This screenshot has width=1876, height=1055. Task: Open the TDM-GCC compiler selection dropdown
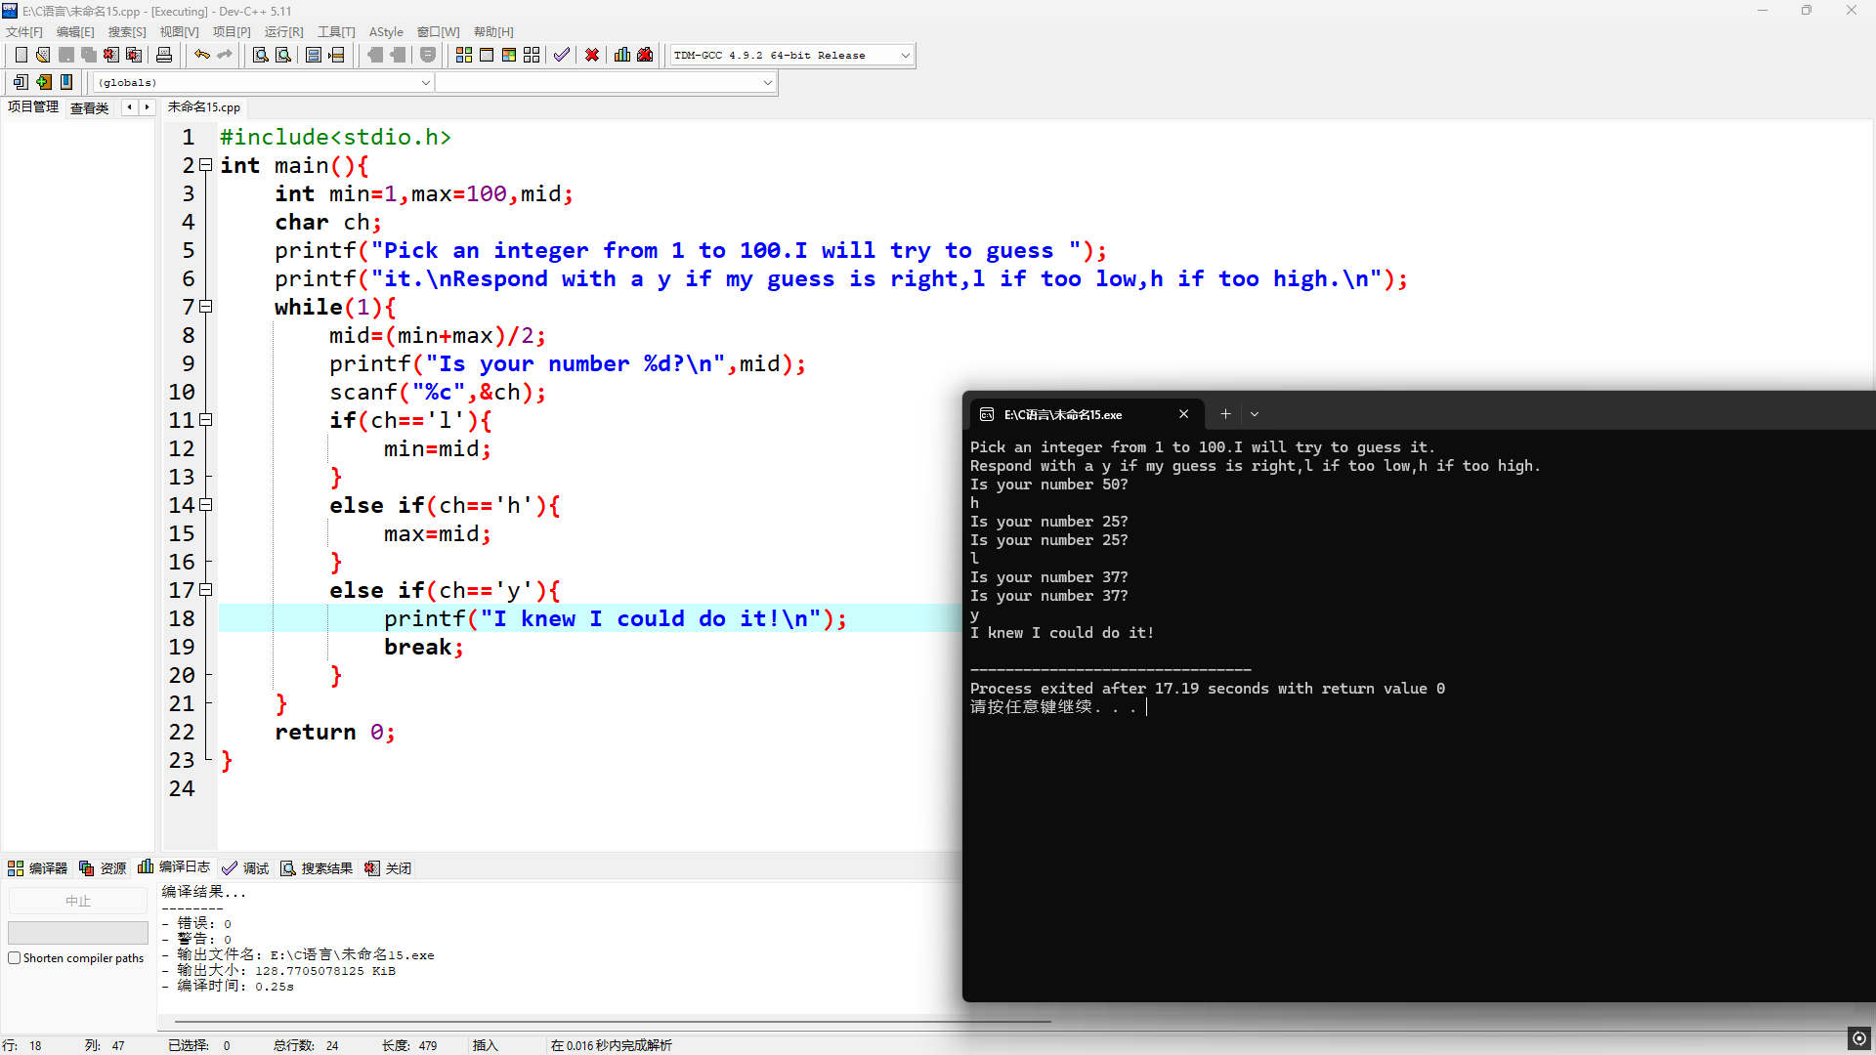click(905, 56)
